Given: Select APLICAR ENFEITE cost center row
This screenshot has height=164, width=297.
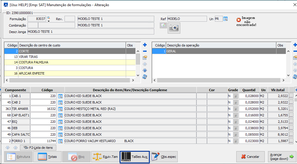Looking at the screenshot, I should click(x=70, y=73).
